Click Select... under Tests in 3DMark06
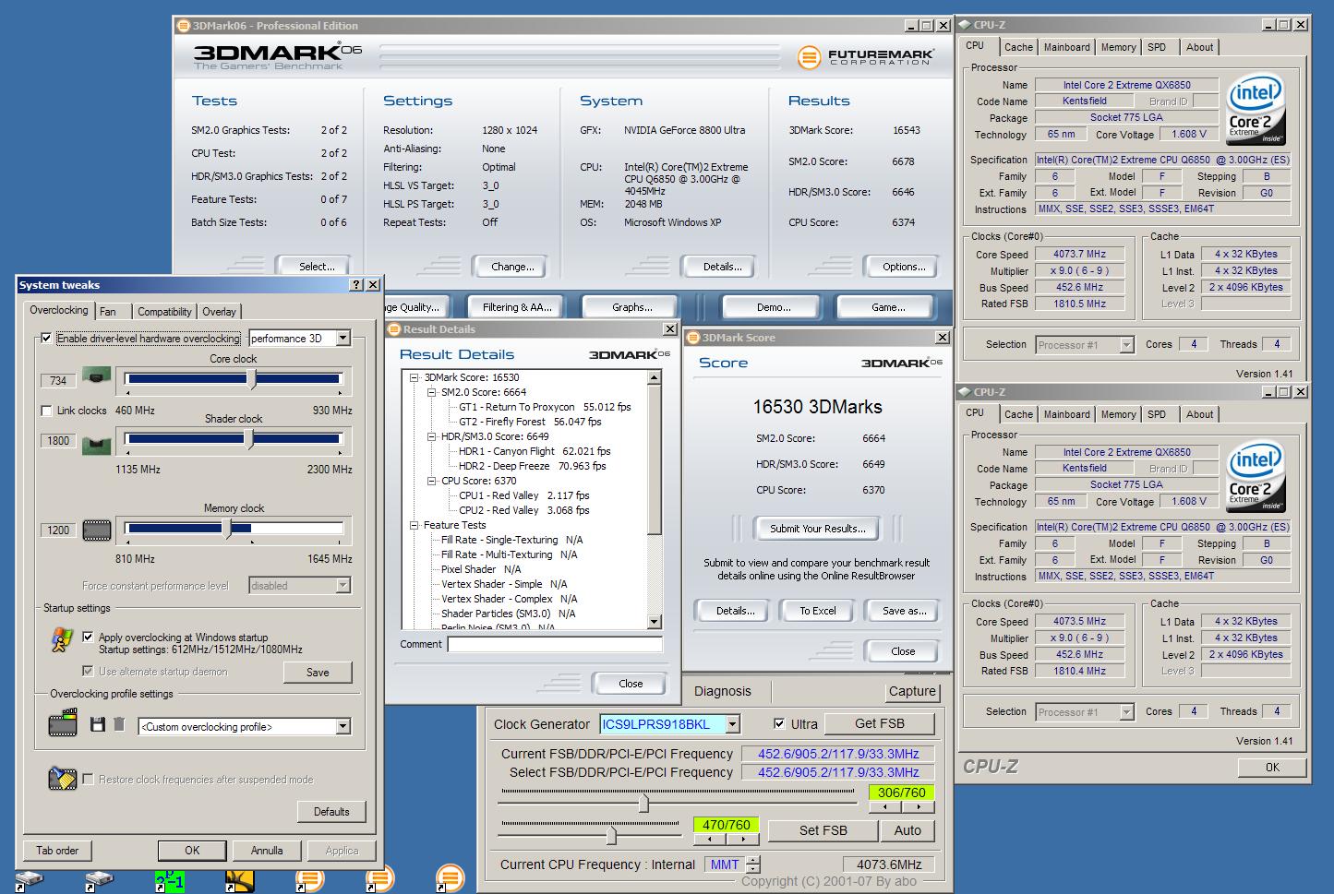 (x=317, y=267)
